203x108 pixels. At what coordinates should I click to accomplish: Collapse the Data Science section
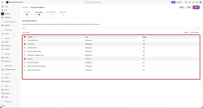pyautogui.click(x=2, y=102)
